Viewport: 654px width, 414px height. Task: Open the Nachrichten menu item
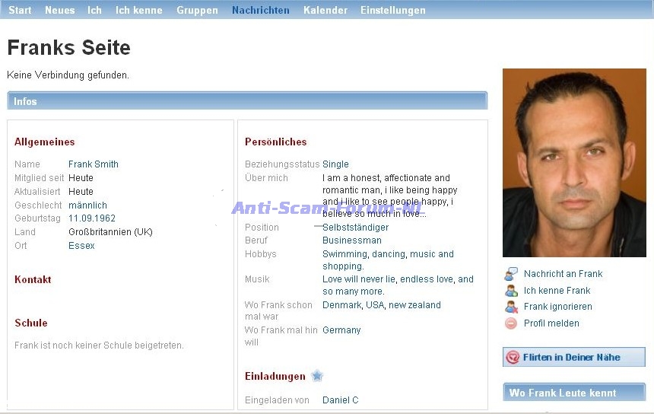pyautogui.click(x=260, y=10)
